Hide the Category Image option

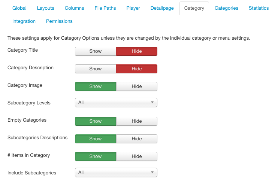pos(137,86)
